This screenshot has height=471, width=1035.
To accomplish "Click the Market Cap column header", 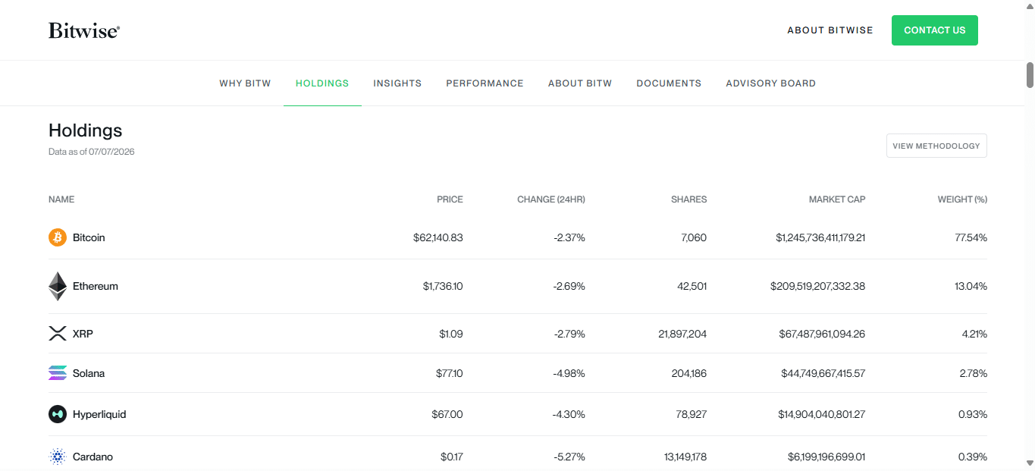I will pos(837,199).
